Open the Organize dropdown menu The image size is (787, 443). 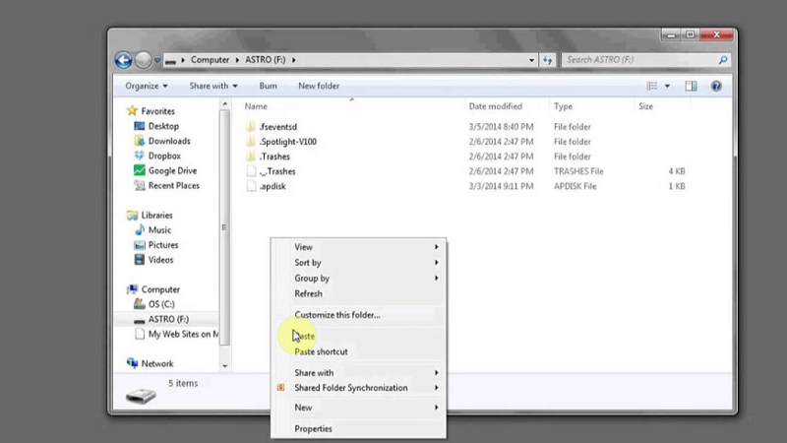point(147,86)
